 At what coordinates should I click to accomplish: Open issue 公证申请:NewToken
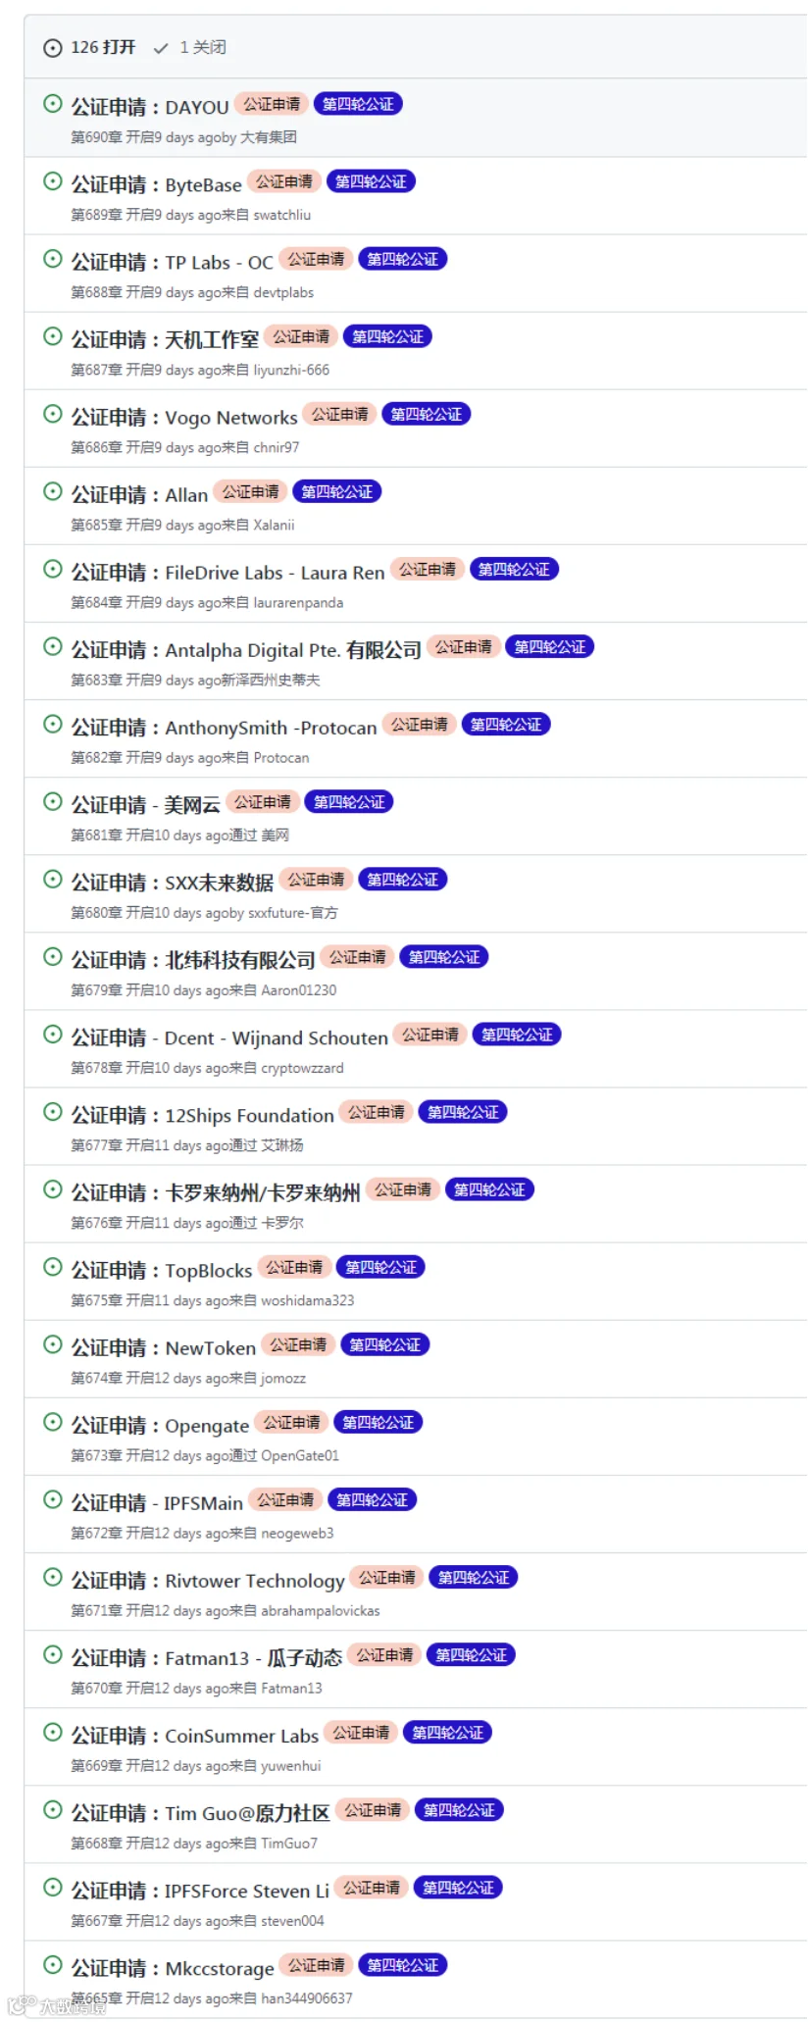[x=164, y=1347]
